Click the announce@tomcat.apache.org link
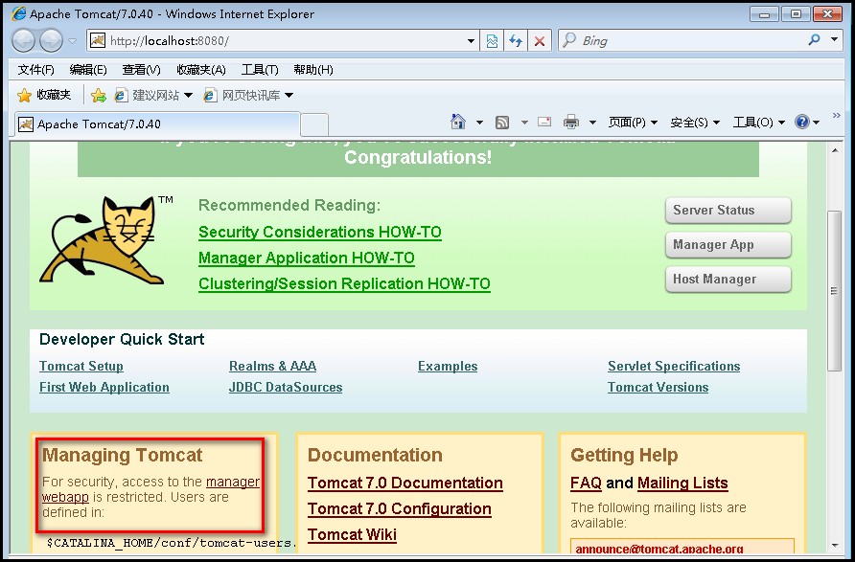The image size is (855, 562). click(659, 549)
